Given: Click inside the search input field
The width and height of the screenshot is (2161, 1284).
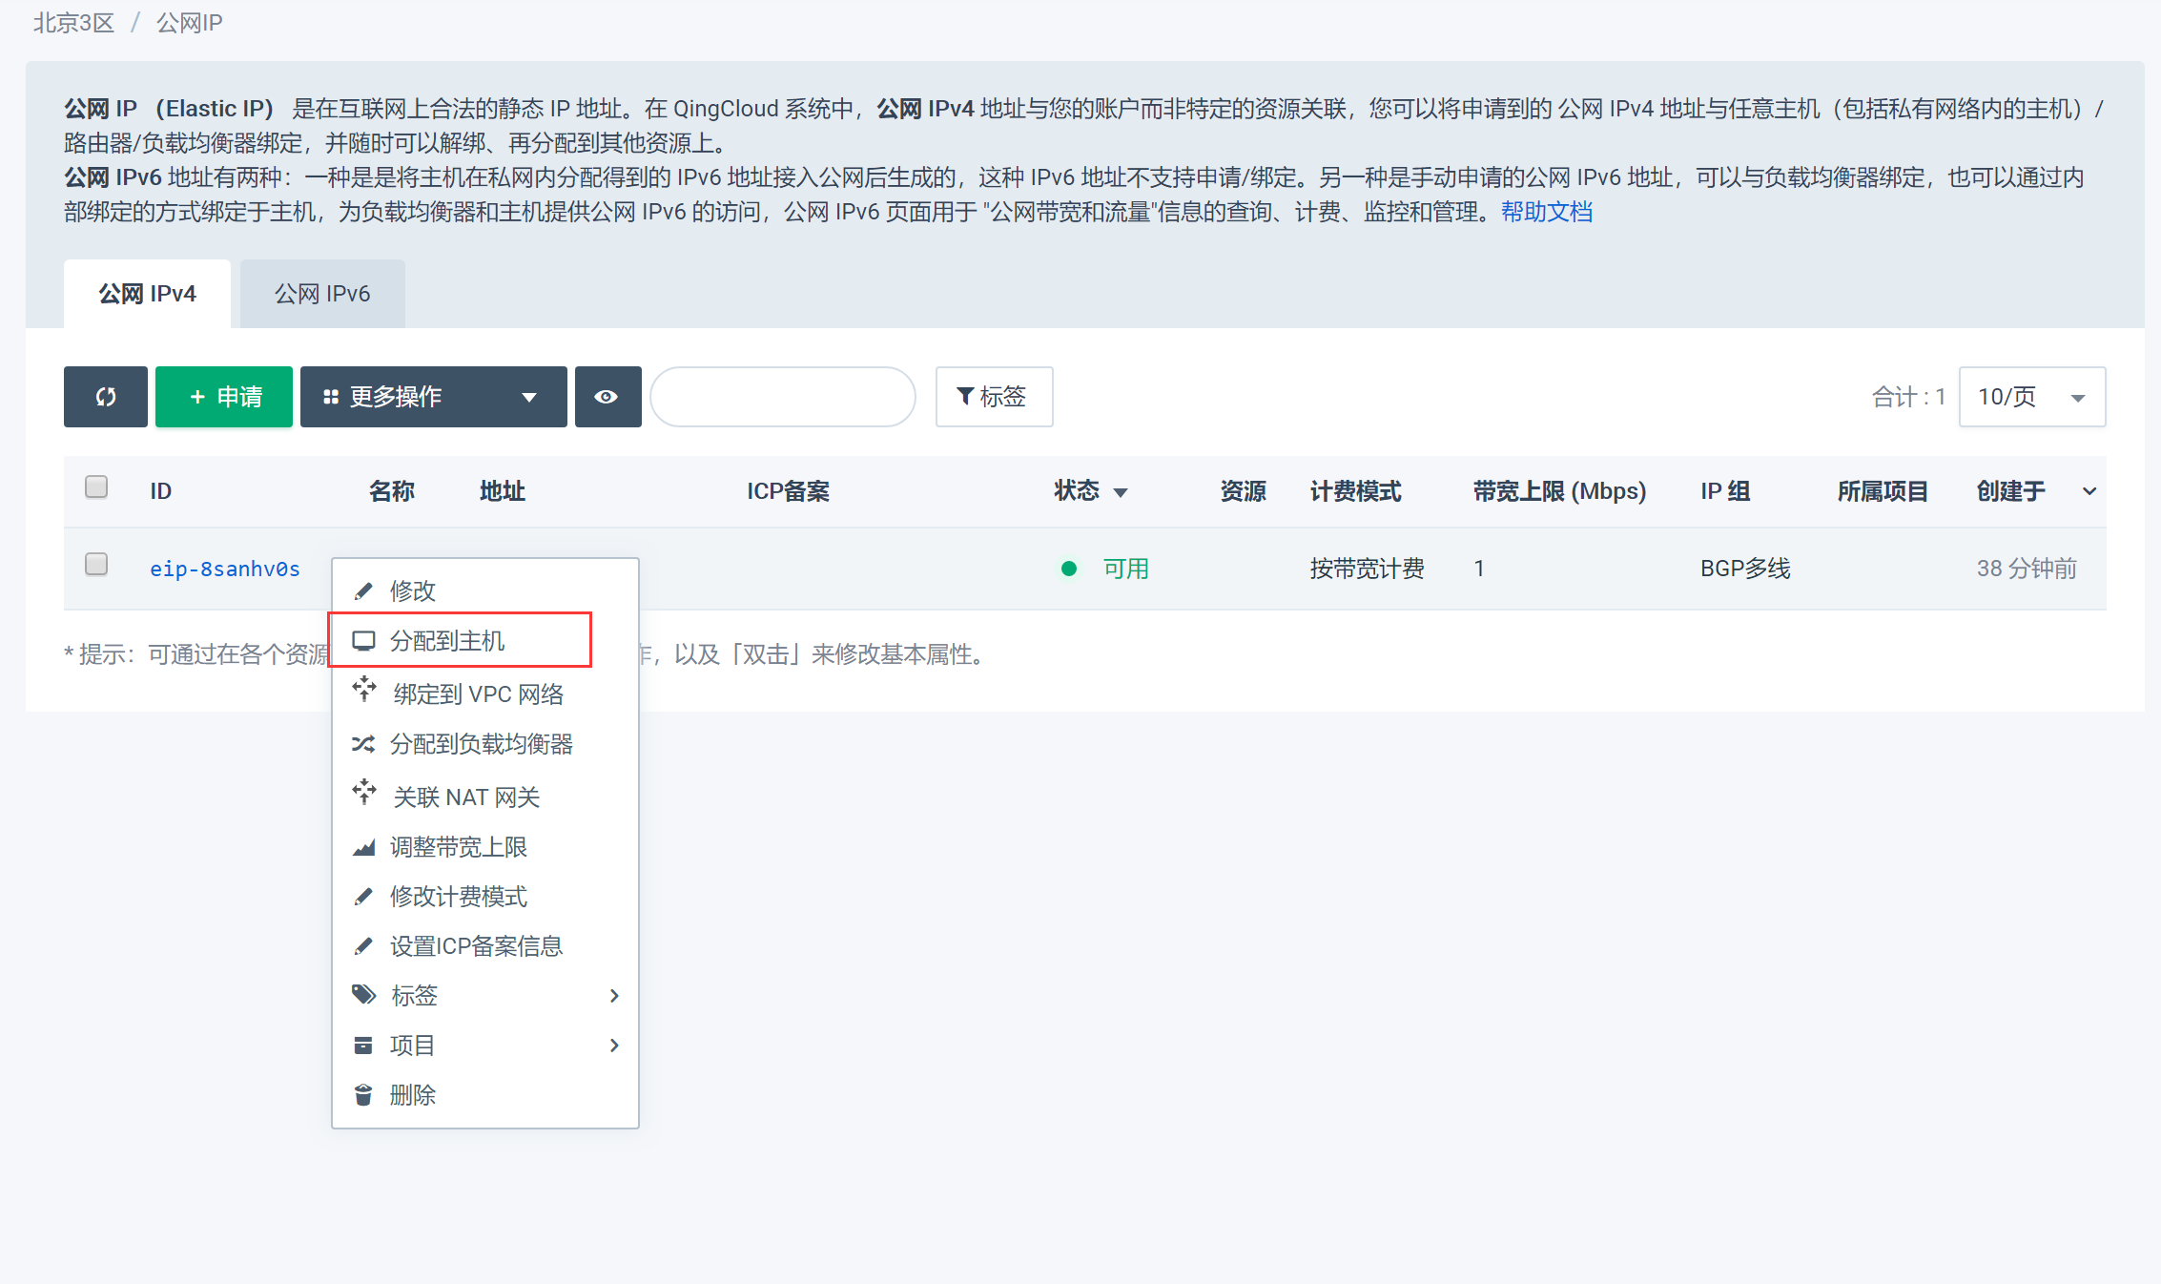Looking at the screenshot, I should 782,397.
